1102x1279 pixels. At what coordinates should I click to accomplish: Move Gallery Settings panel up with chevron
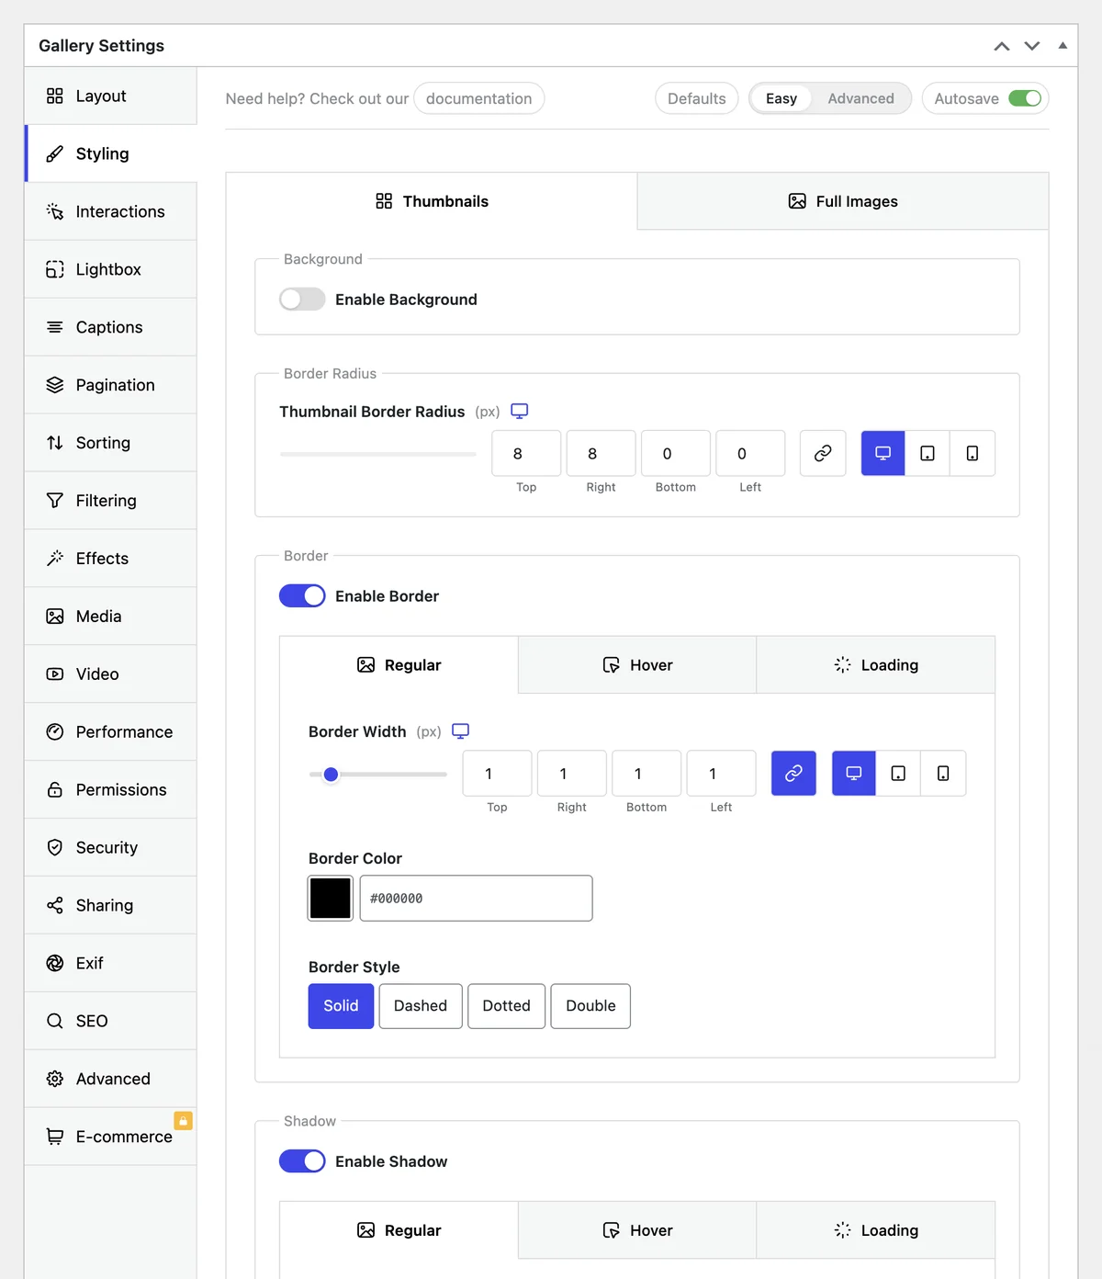[1002, 46]
